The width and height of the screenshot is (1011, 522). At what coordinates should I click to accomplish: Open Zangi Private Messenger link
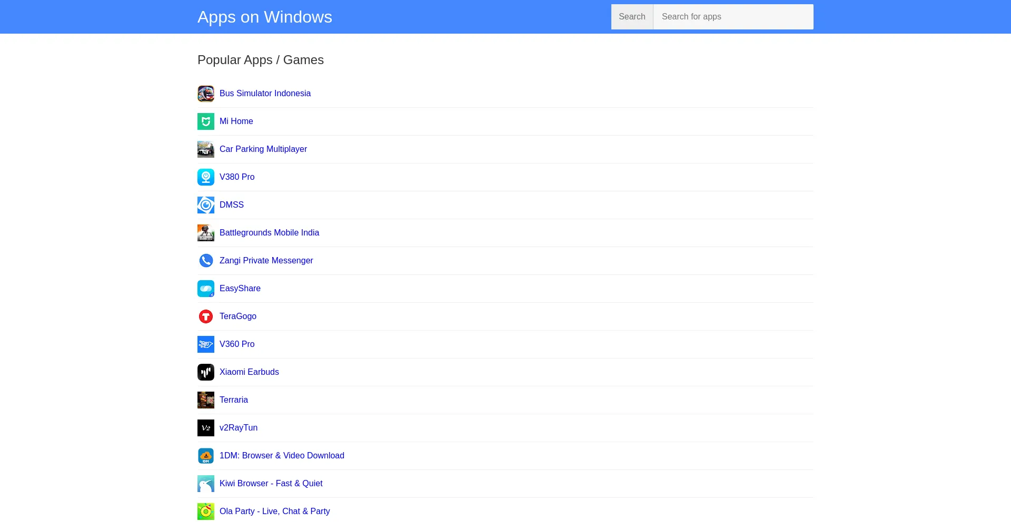tap(266, 260)
